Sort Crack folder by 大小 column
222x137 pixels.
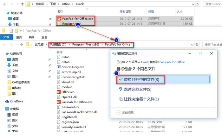180,12
